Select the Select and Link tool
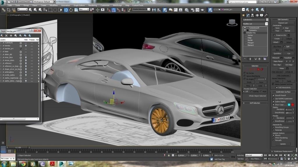Screen dimensions: 298x167 (3, 10)
